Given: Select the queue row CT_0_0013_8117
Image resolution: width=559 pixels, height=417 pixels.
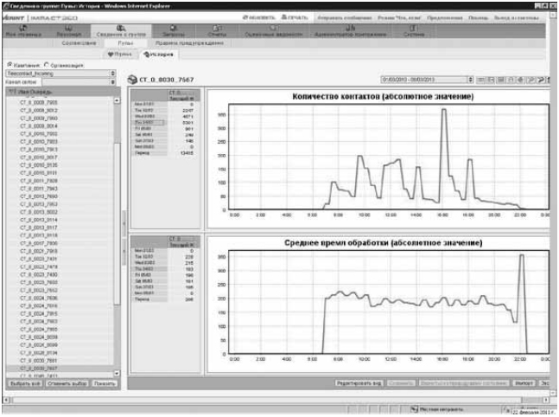Looking at the screenshot, I should [x=60, y=228].
